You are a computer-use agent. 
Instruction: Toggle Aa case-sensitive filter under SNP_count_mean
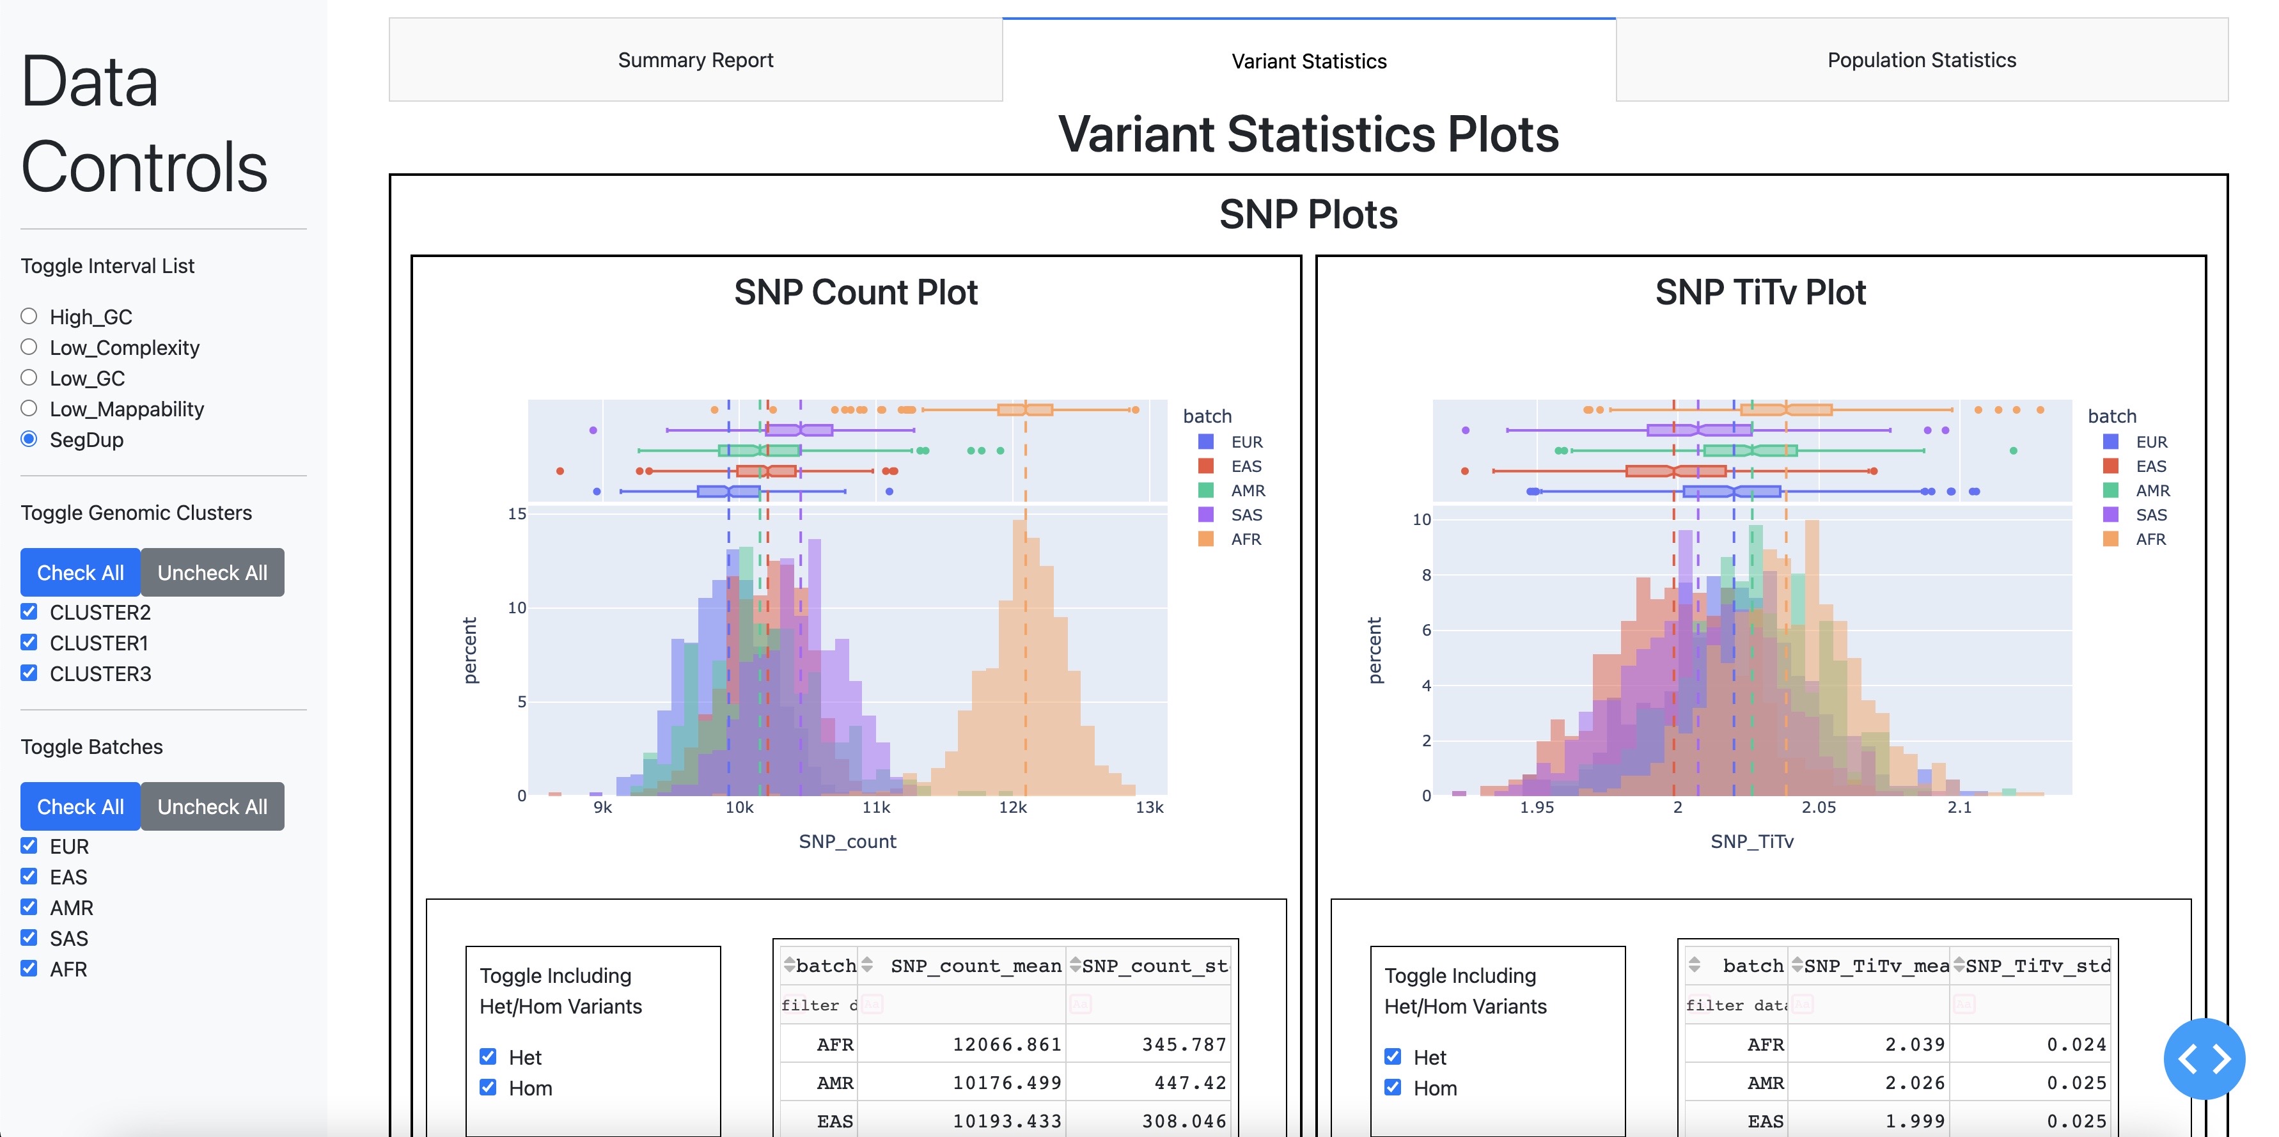(873, 1005)
